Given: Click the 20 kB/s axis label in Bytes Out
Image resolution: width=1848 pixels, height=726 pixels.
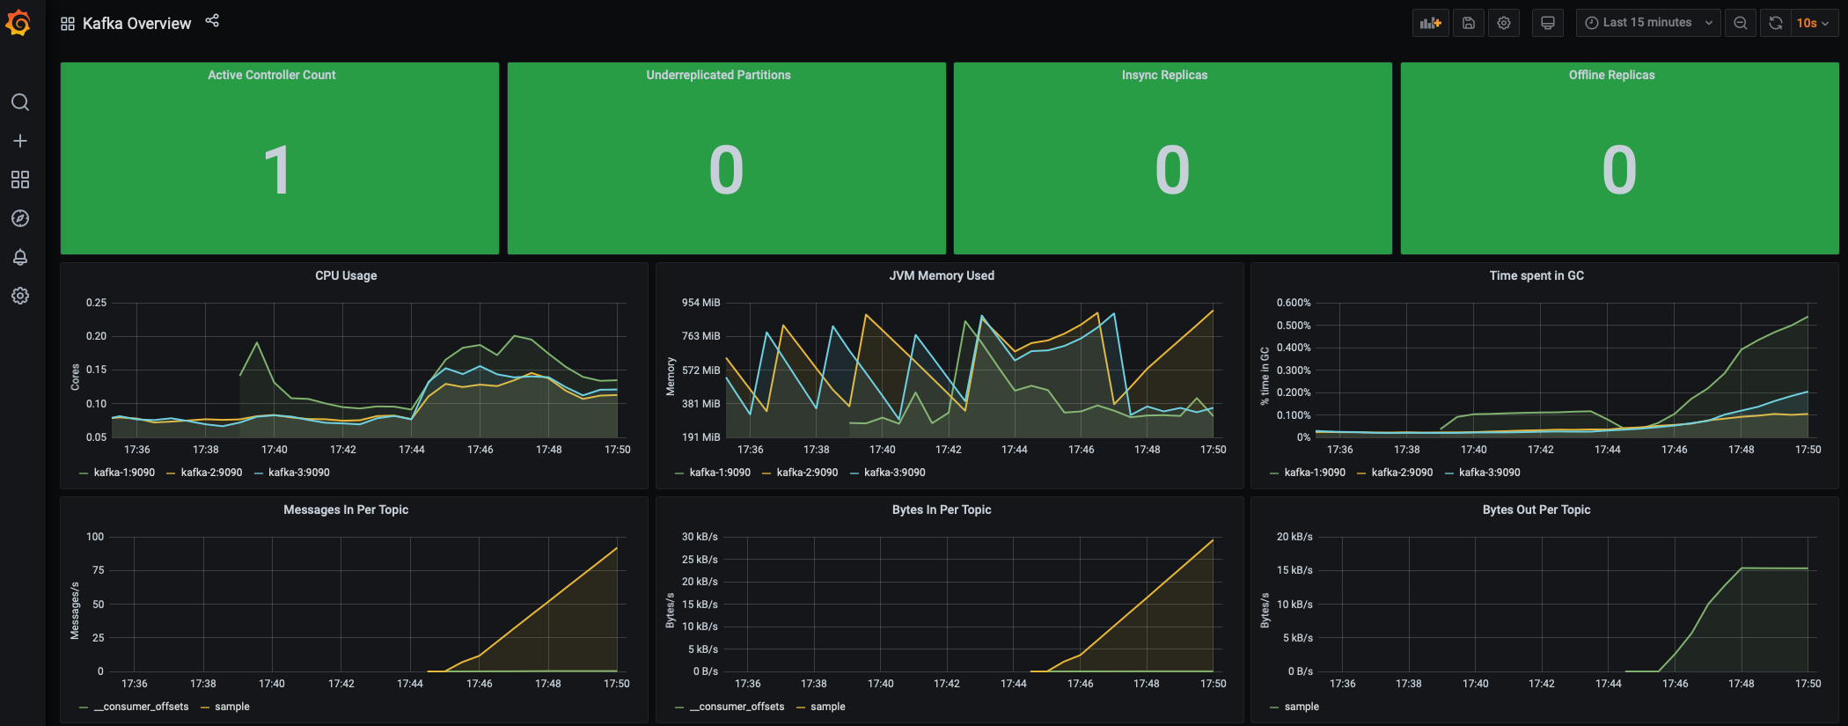Looking at the screenshot, I should pos(1294,537).
